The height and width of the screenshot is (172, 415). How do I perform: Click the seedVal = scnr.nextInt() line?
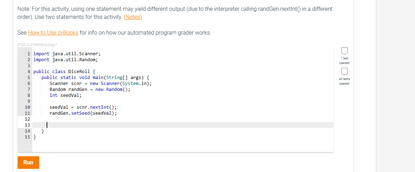click(83, 107)
